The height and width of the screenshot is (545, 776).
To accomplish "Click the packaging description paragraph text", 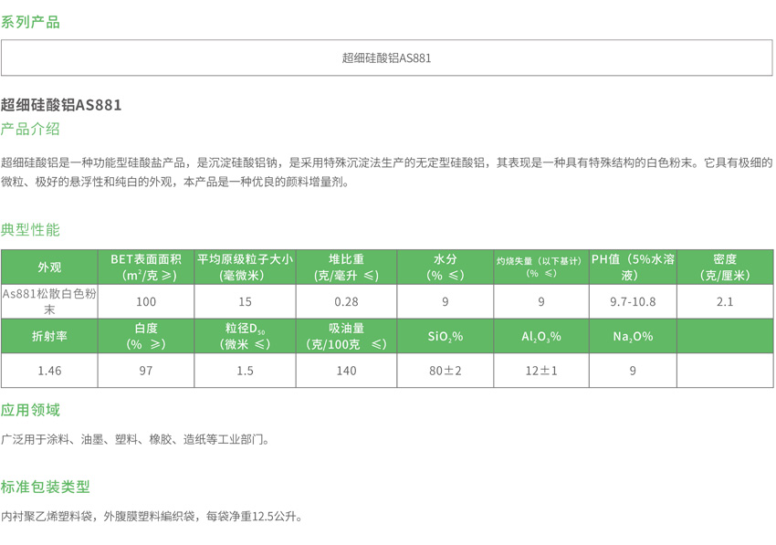I will [x=152, y=517].
